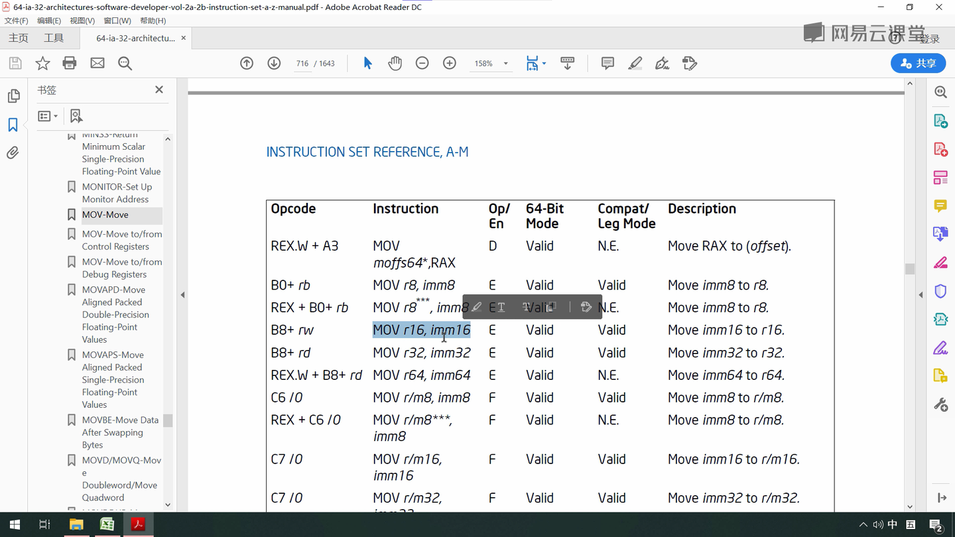Image resolution: width=955 pixels, height=537 pixels.
Task: Expand the right tool pane bottom arrow
Action: pos(942,497)
